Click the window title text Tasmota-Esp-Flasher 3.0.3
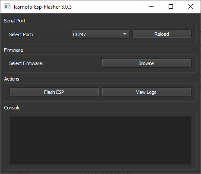Screen dimensions: 201x174 pos(42,7)
